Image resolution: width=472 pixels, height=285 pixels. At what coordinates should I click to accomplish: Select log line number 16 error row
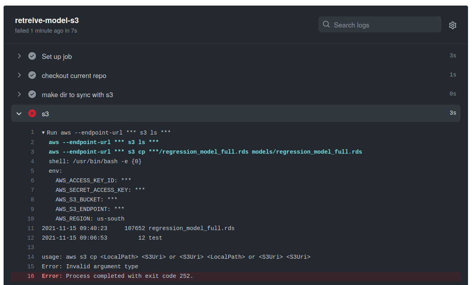pyautogui.click(x=31, y=276)
